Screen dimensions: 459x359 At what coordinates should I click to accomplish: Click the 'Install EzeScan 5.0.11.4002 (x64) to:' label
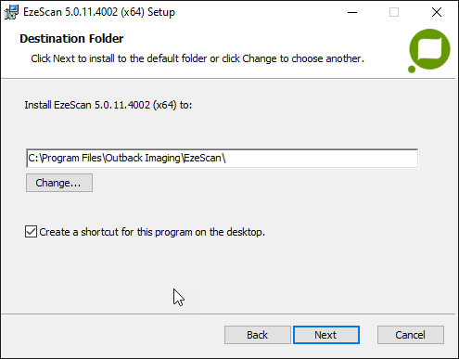[108, 105]
